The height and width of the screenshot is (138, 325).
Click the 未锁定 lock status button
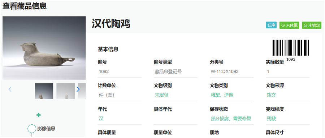coord(312,25)
